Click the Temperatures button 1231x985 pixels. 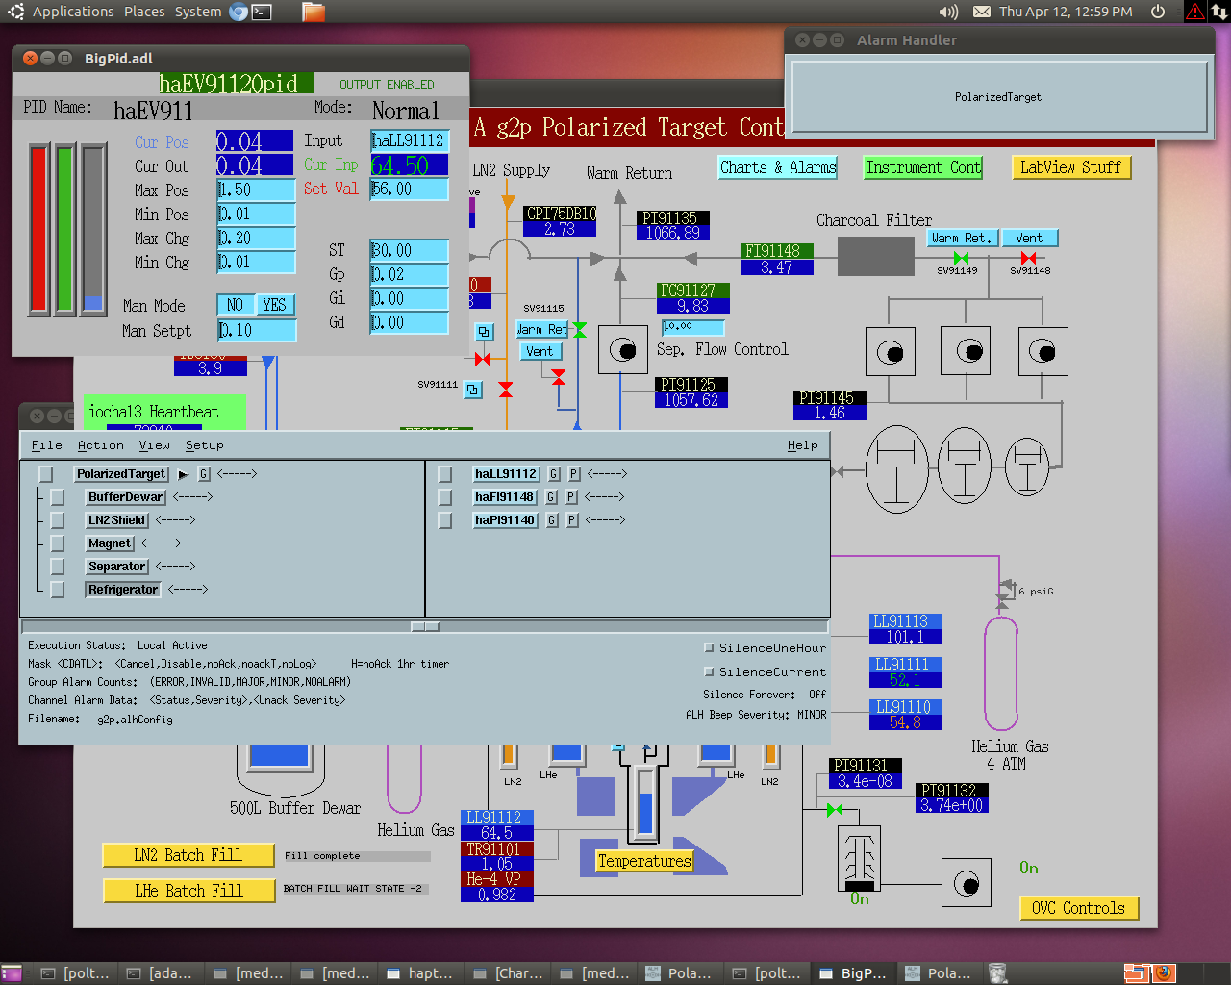tap(644, 861)
